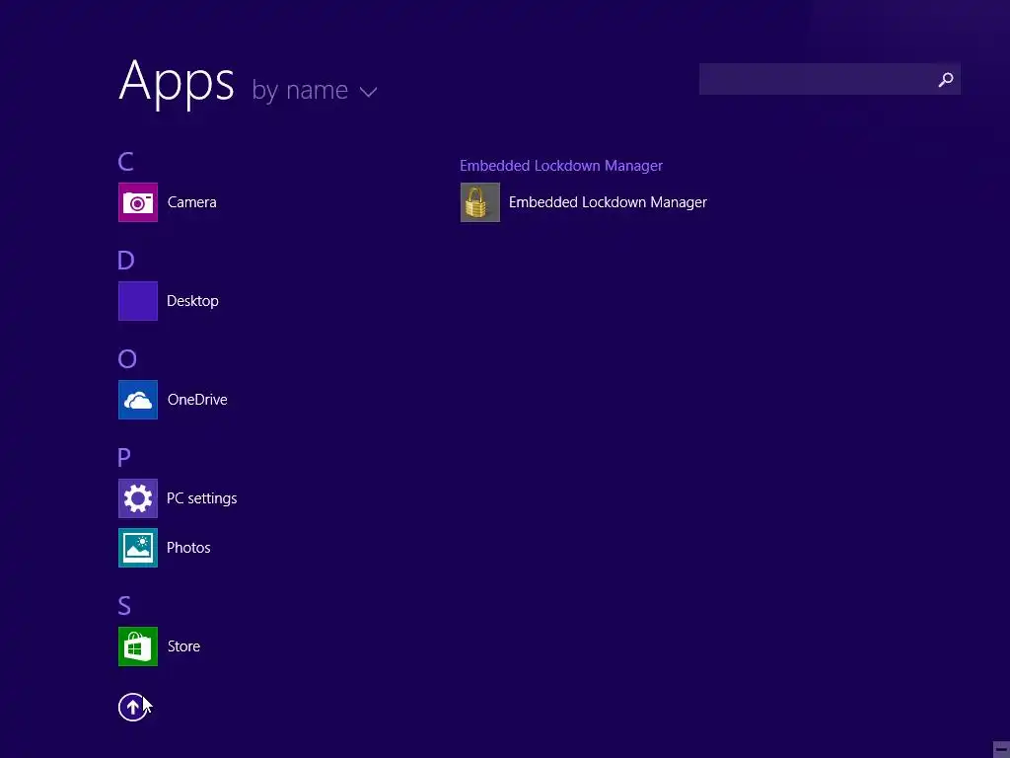Image resolution: width=1010 pixels, height=758 pixels.
Task: Open the Camera app tile icon
Action: point(138,202)
